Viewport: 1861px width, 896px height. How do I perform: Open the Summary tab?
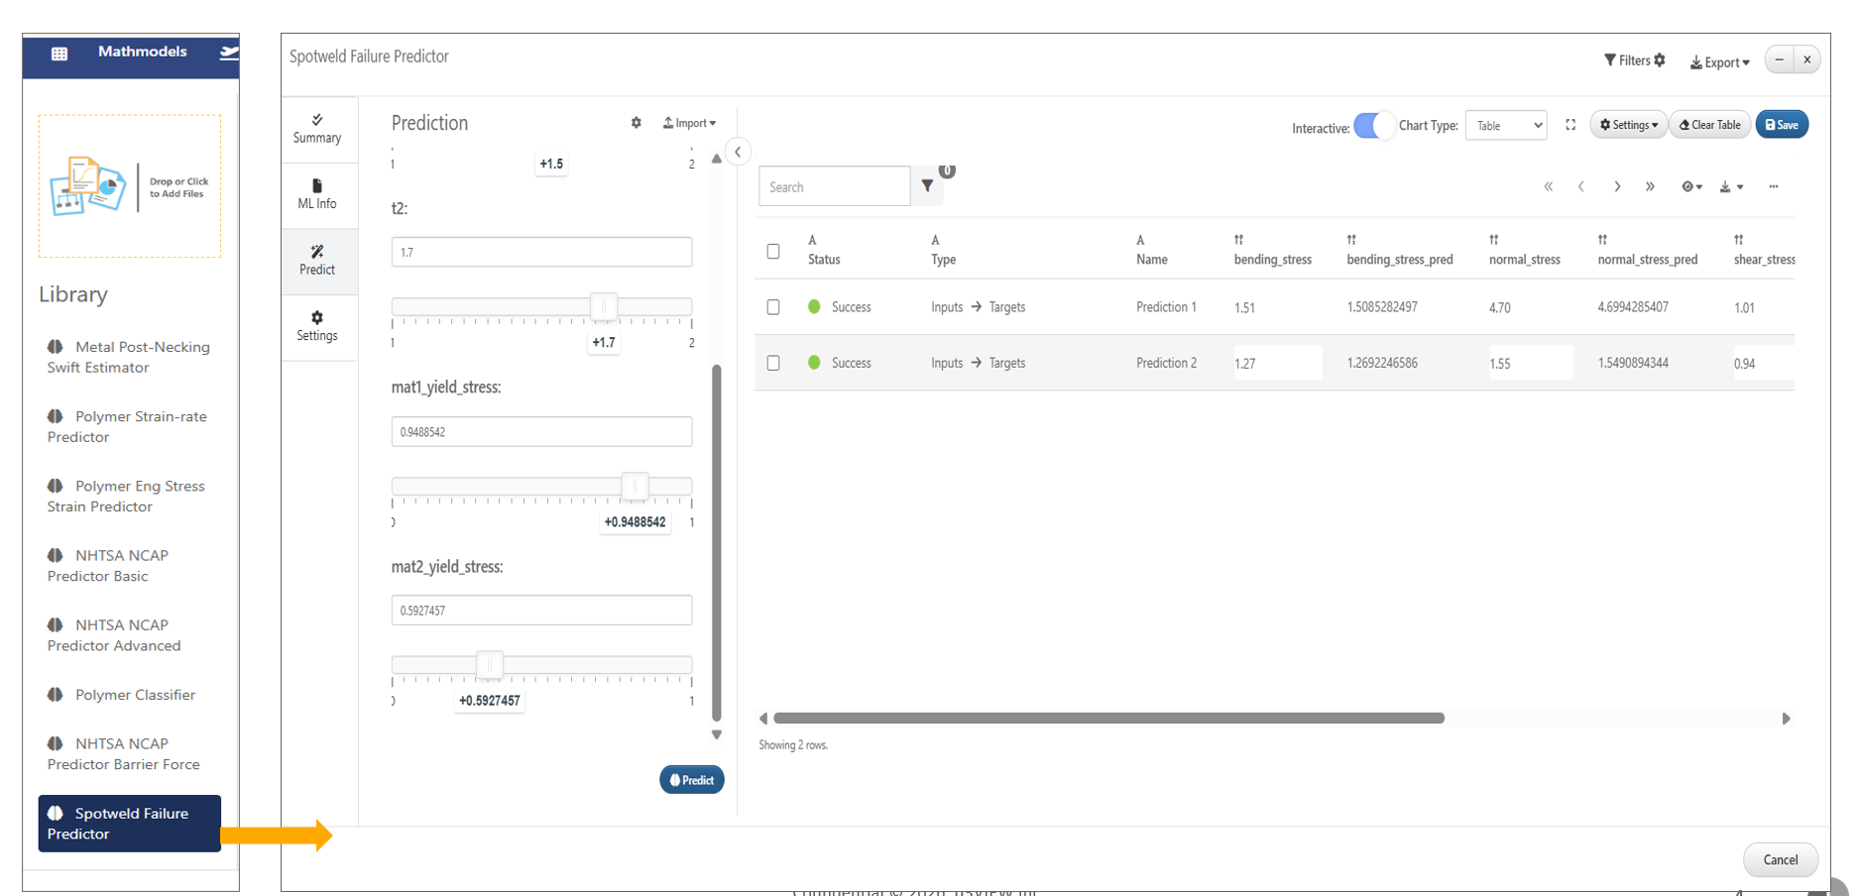pos(317,129)
